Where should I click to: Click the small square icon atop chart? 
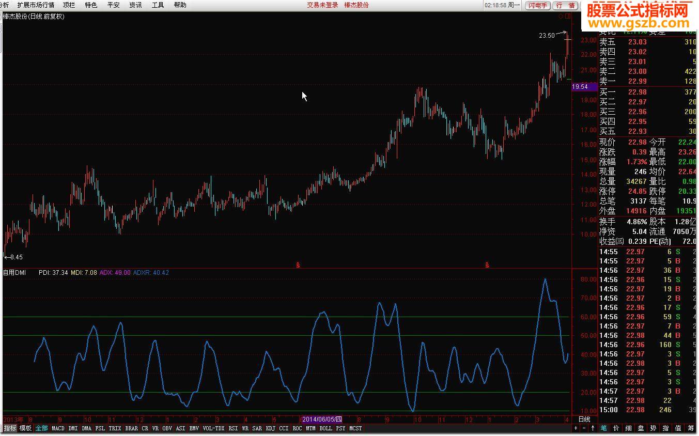[x=568, y=17]
